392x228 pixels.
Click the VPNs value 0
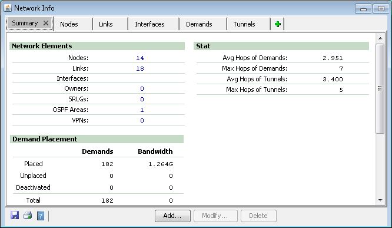tap(142, 121)
